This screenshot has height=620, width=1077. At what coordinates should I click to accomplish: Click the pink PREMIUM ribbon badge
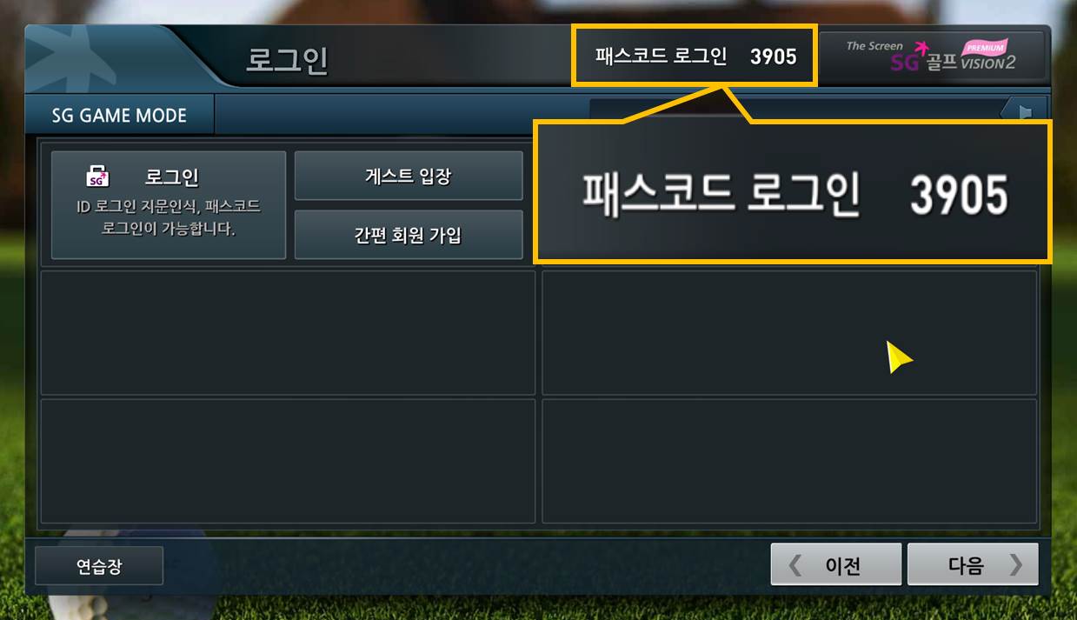[983, 49]
